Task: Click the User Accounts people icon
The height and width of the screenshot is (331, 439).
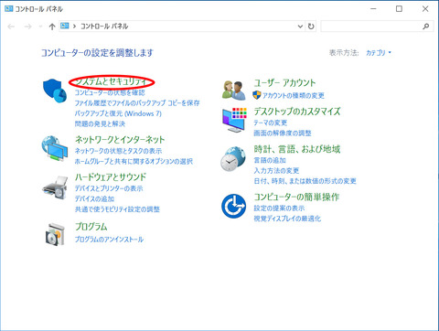Action: [x=234, y=91]
